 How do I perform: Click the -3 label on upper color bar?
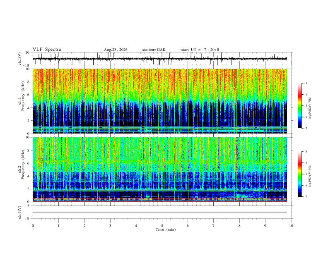click(305, 83)
